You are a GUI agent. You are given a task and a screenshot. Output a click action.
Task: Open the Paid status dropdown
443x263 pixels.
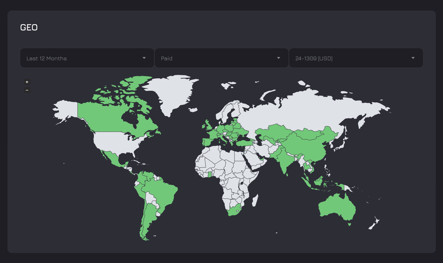pyautogui.click(x=221, y=58)
